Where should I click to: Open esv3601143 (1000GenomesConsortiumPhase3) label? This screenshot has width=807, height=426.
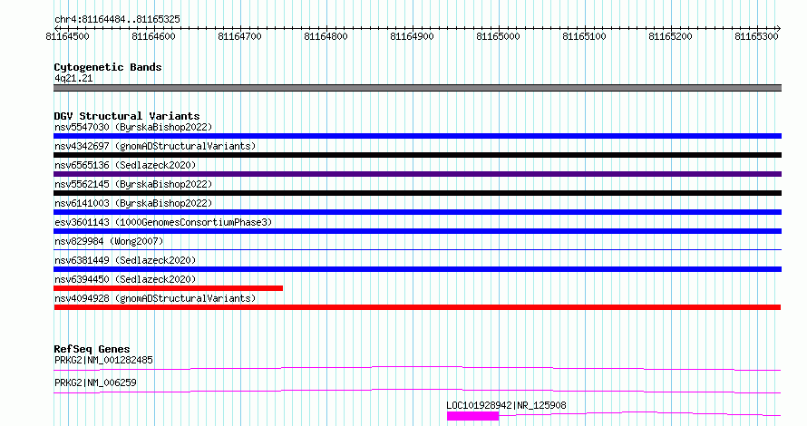point(163,222)
